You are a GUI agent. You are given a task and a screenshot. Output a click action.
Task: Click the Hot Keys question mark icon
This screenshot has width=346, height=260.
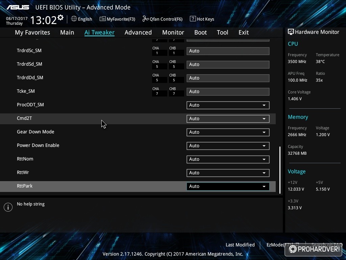pos(193,19)
